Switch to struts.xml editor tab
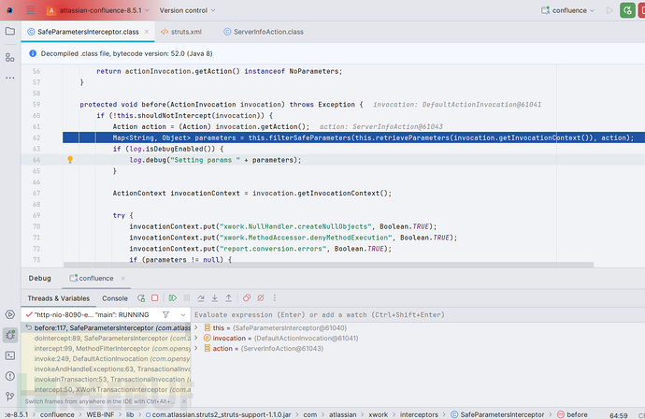The height and width of the screenshot is (419, 645). pos(181,32)
